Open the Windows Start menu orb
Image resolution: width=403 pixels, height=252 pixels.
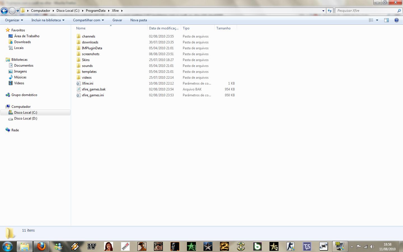pyautogui.click(x=8, y=246)
